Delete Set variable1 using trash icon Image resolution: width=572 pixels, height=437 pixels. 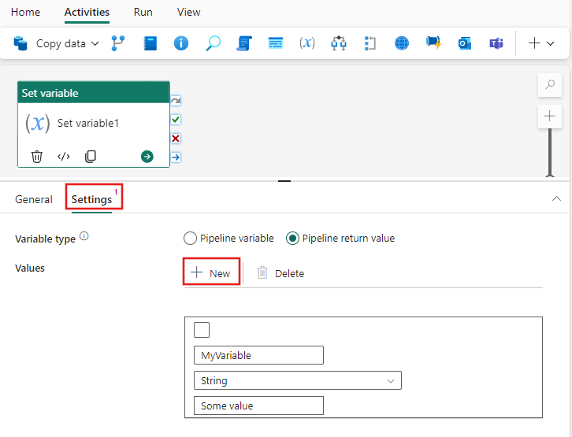[x=37, y=157]
